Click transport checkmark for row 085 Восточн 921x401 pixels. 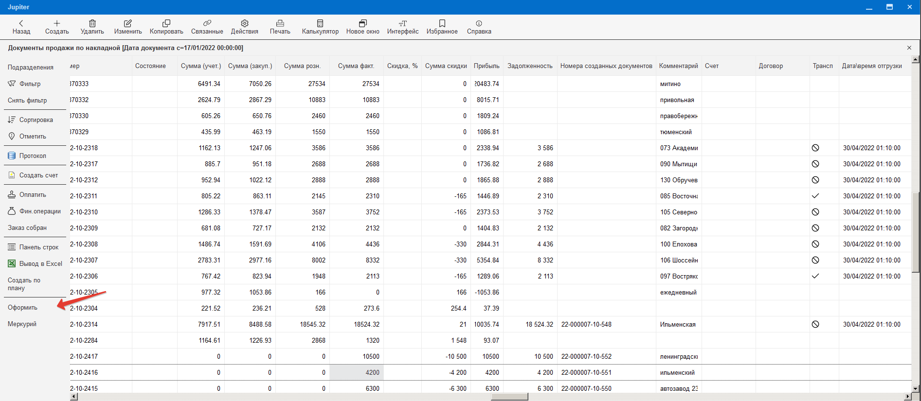point(815,196)
